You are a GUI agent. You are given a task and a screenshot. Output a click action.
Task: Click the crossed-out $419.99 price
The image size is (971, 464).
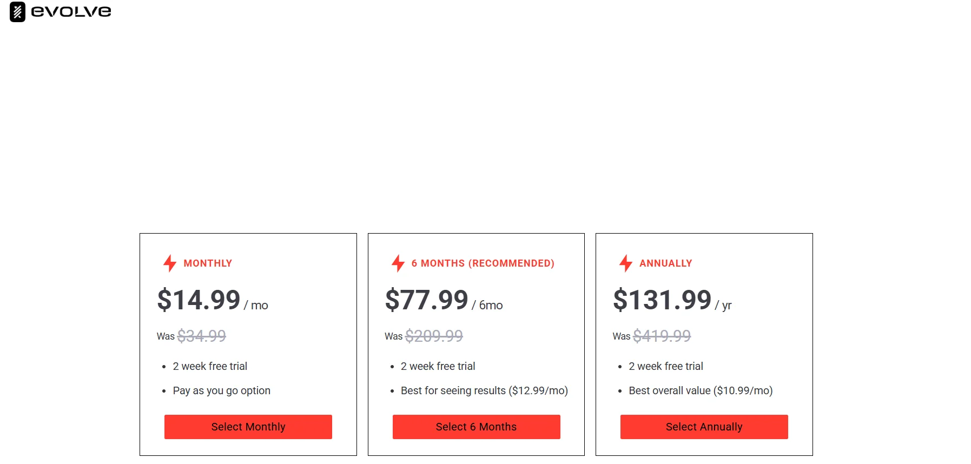click(x=662, y=336)
